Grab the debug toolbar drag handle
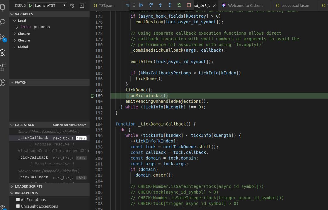This screenshot has width=328, height=210. pos(134,5)
